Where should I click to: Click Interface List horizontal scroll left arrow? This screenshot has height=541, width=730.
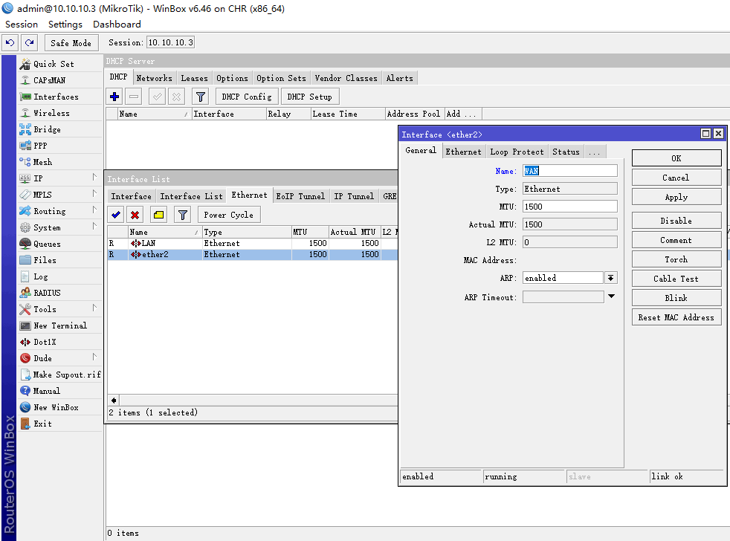(114, 401)
